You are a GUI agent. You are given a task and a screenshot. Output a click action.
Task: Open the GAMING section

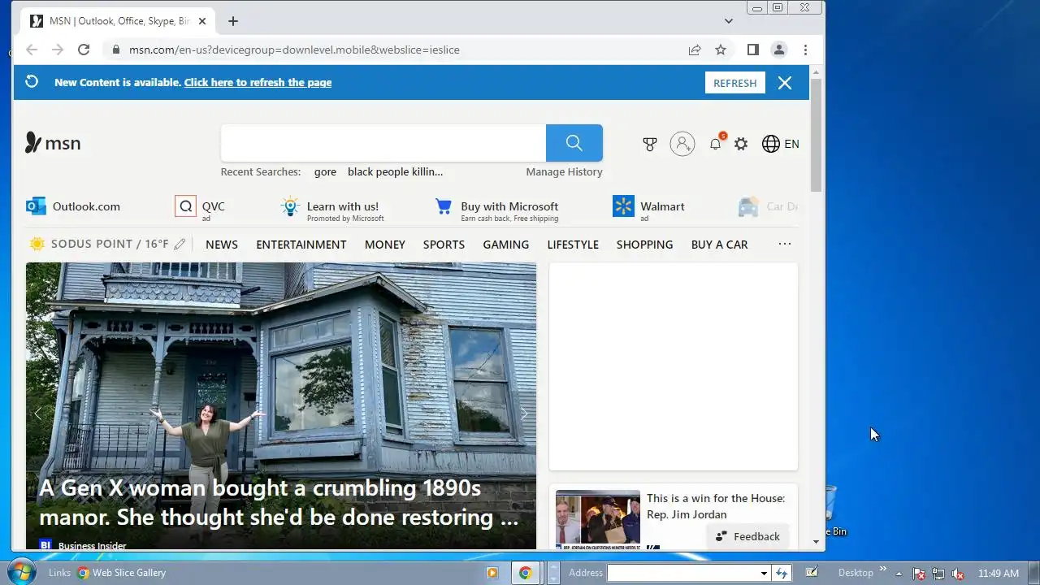pos(506,245)
